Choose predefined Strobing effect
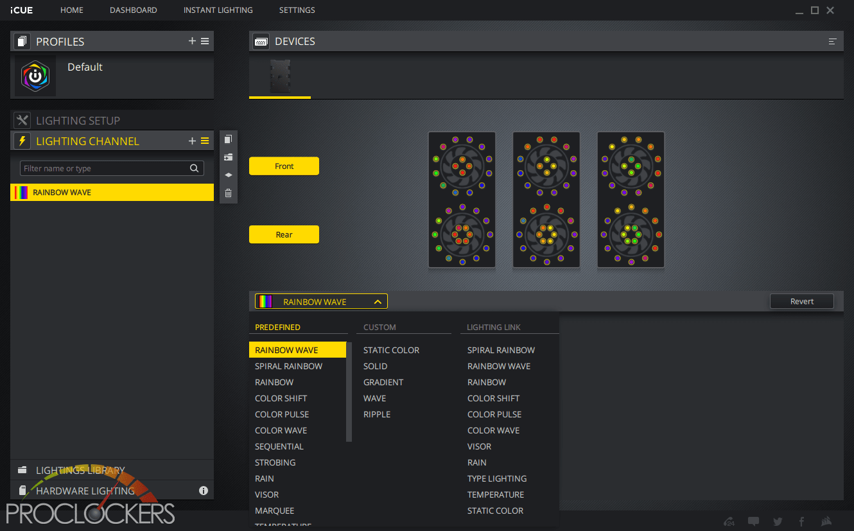854x531 pixels. point(275,462)
